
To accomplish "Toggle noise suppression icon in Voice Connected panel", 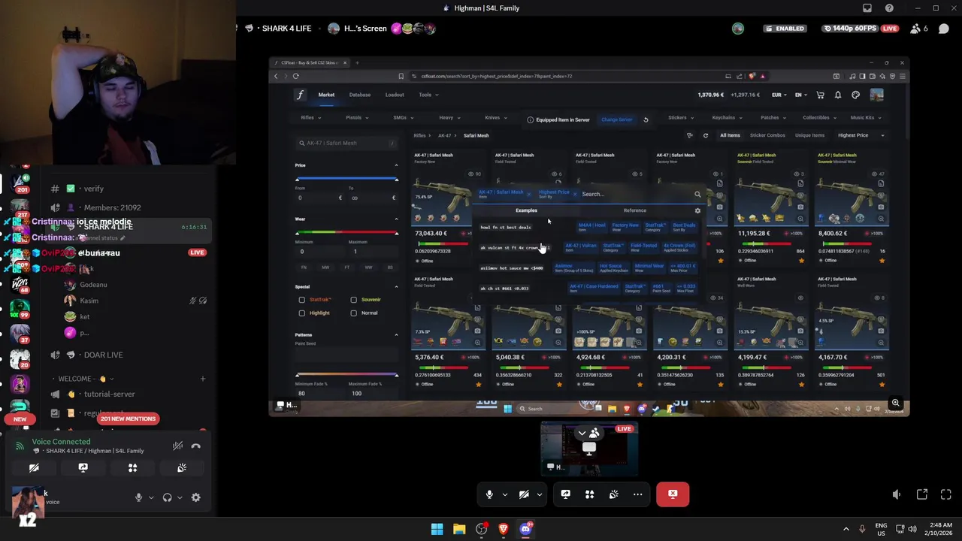I will pyautogui.click(x=177, y=446).
